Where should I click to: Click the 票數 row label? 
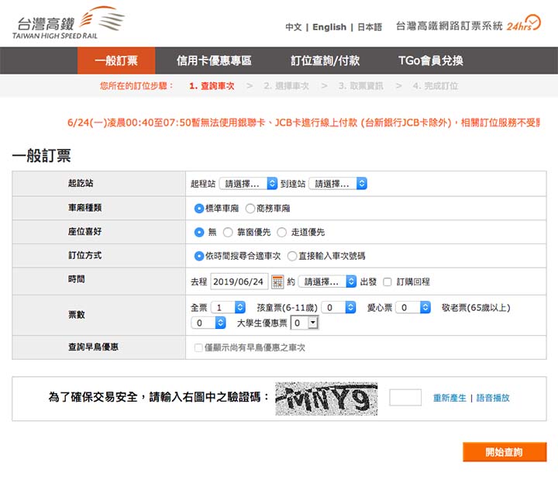click(x=77, y=315)
